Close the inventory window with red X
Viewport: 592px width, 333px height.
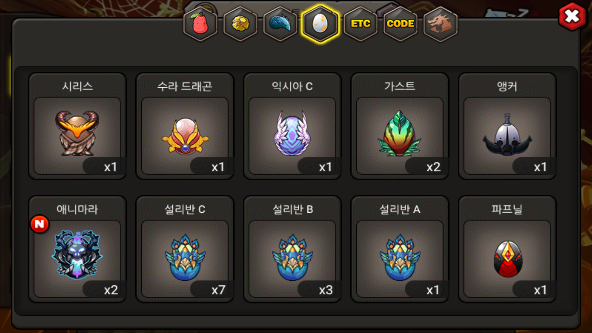point(572,16)
